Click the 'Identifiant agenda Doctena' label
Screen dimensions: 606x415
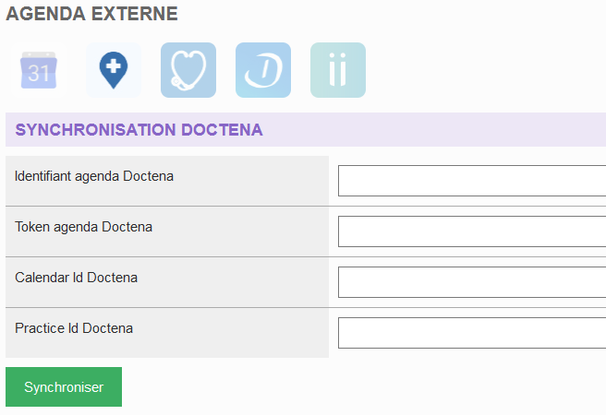click(x=94, y=177)
